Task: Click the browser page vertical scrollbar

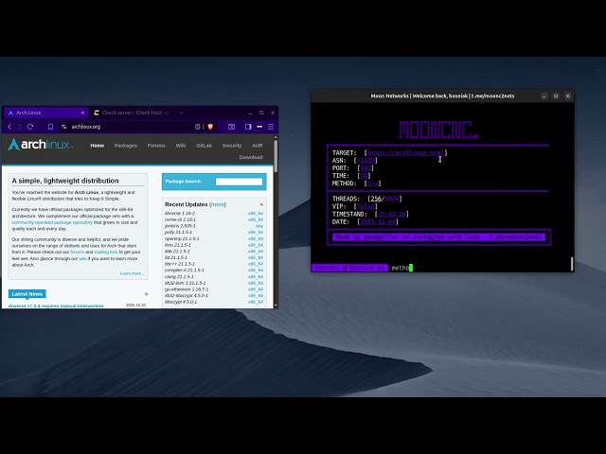Action: tap(276, 155)
